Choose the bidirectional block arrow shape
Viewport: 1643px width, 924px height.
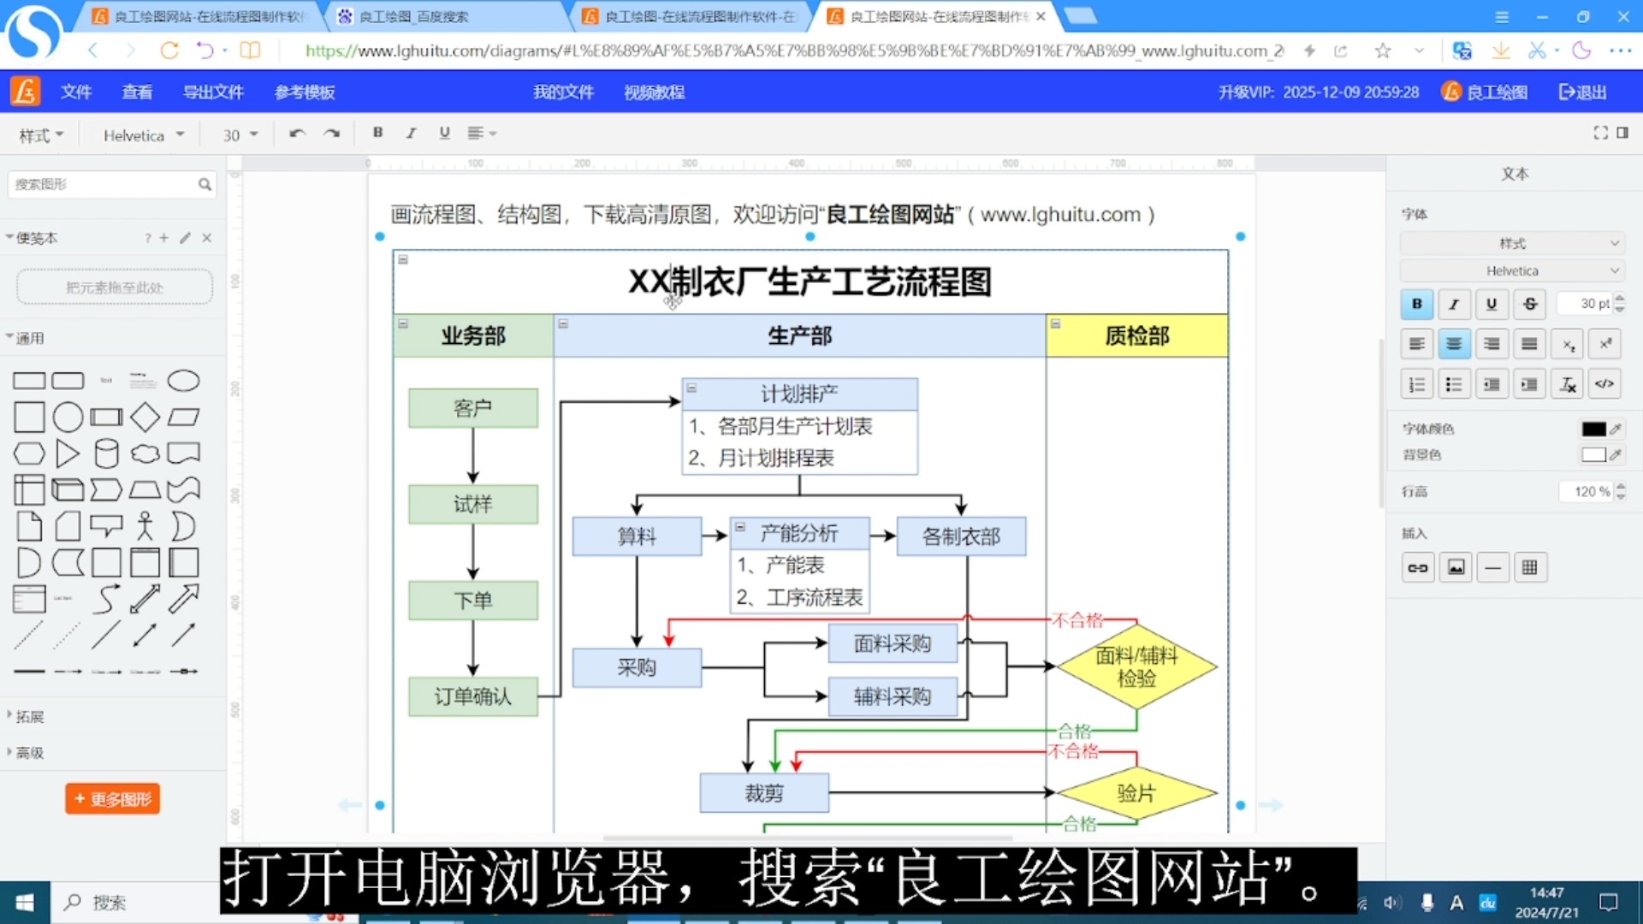(145, 599)
